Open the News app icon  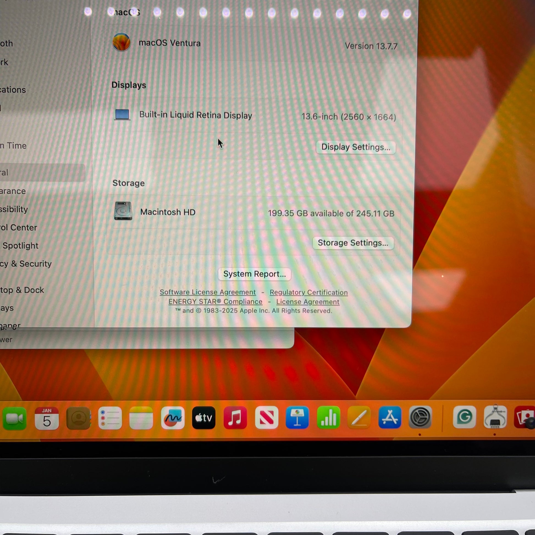(266, 418)
